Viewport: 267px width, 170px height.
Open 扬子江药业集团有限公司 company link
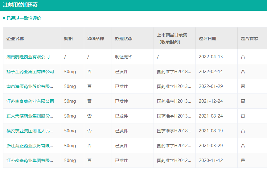[30, 72]
